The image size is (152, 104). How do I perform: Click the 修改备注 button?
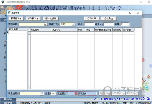109,18
